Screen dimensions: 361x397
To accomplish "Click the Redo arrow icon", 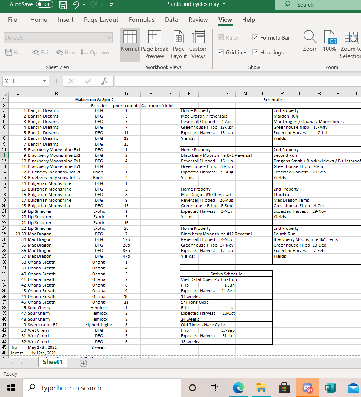I will pos(93,4).
